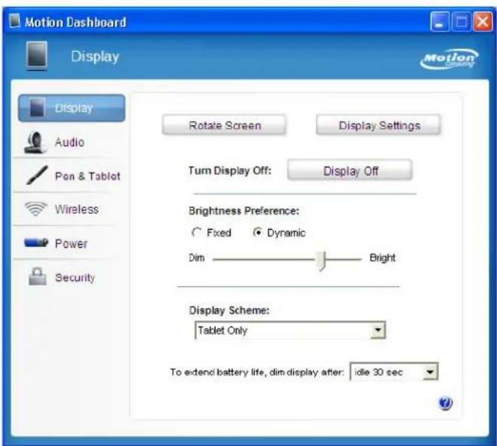Open the dim display after dropdown arrow
497x446 pixels.
click(430, 371)
